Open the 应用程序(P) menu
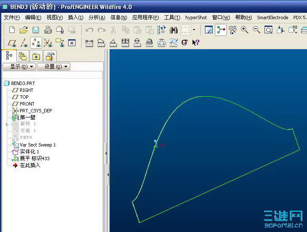 coord(145,18)
